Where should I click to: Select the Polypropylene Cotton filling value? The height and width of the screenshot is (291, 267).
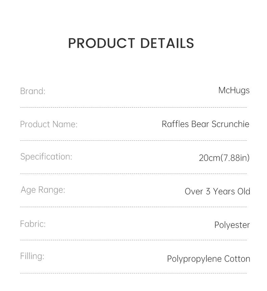pyautogui.click(x=209, y=259)
